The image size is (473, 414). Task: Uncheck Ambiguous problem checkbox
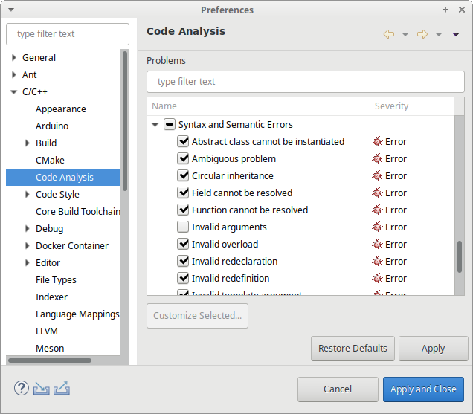pos(183,158)
